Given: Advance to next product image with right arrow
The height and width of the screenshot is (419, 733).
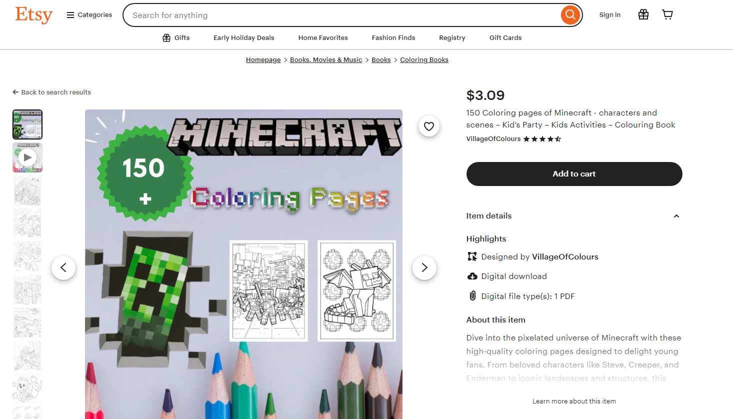Looking at the screenshot, I should [424, 268].
